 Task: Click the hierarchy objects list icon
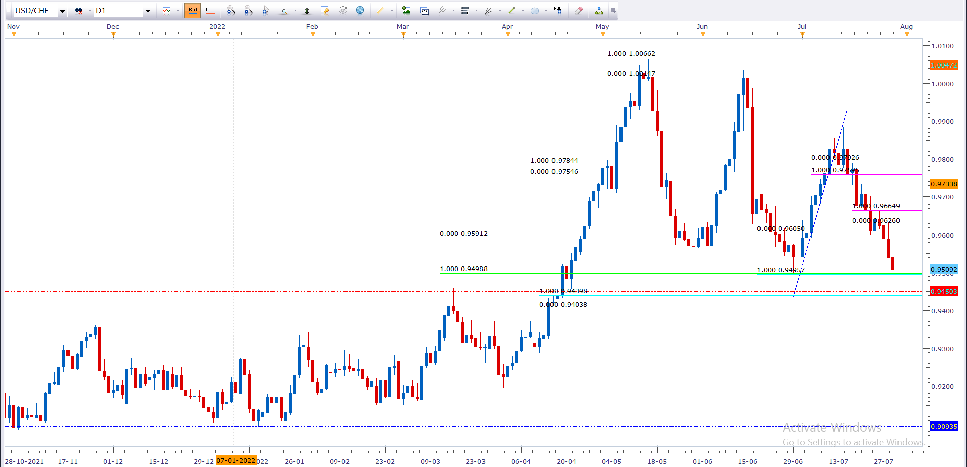[x=599, y=11]
